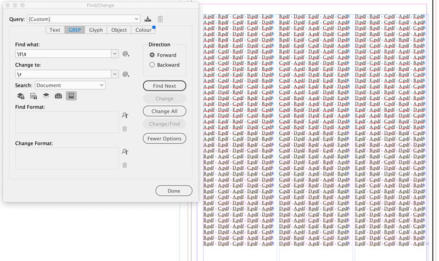The width and height of the screenshot is (439, 261).
Task: Switch to the Glyph tab
Action: (96, 30)
